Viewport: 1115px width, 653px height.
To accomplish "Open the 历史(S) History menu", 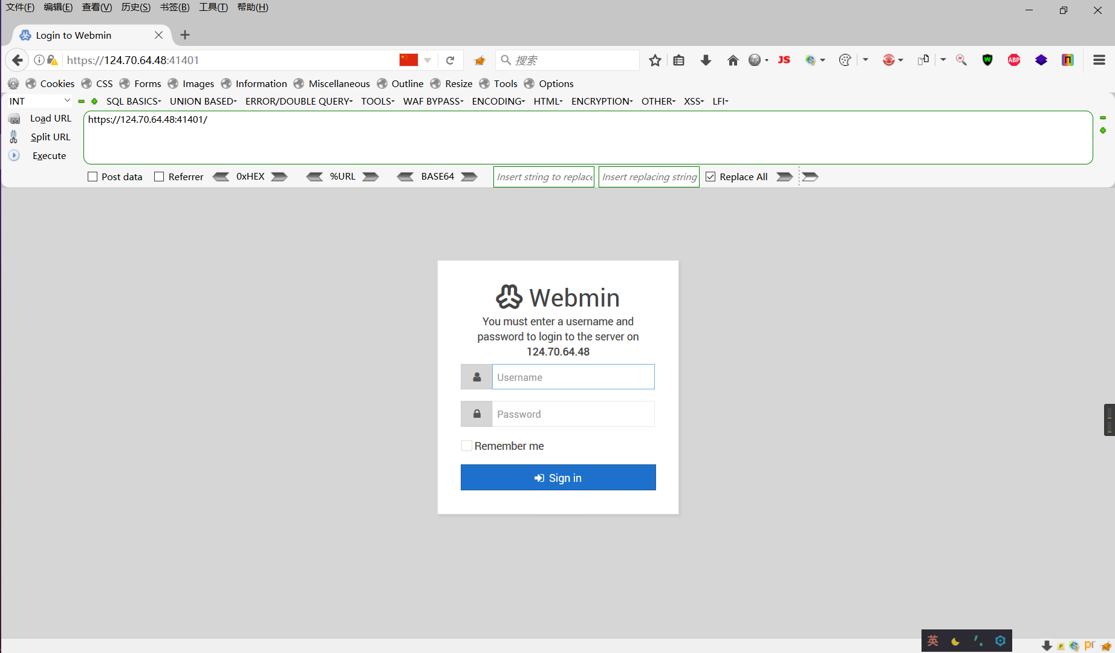I will point(135,7).
